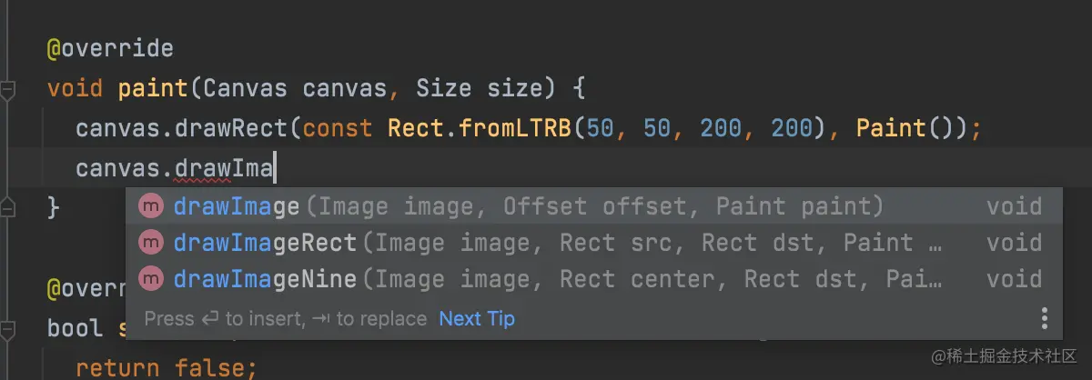Click the Next Tip link
Screen dimensions: 1092x380
[x=476, y=319]
